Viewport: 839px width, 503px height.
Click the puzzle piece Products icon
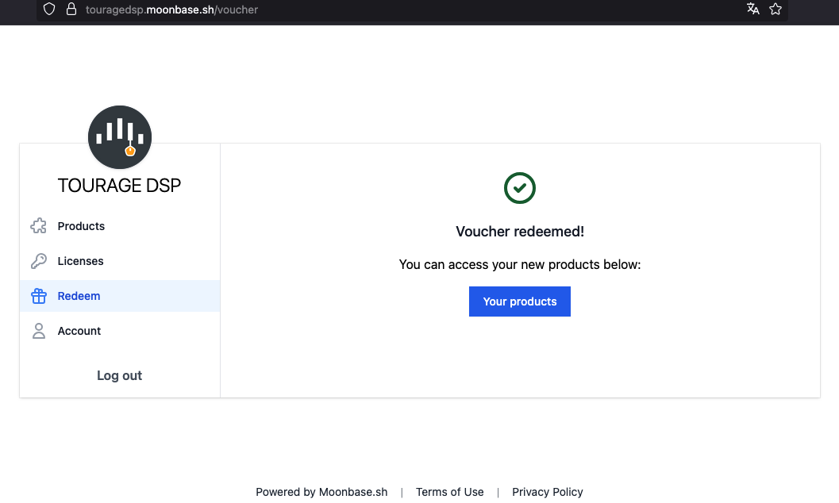coord(38,226)
